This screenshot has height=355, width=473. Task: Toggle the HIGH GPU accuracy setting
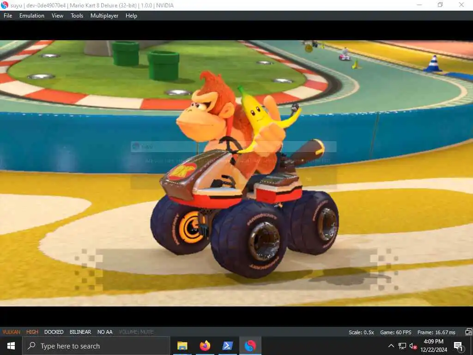coord(32,332)
